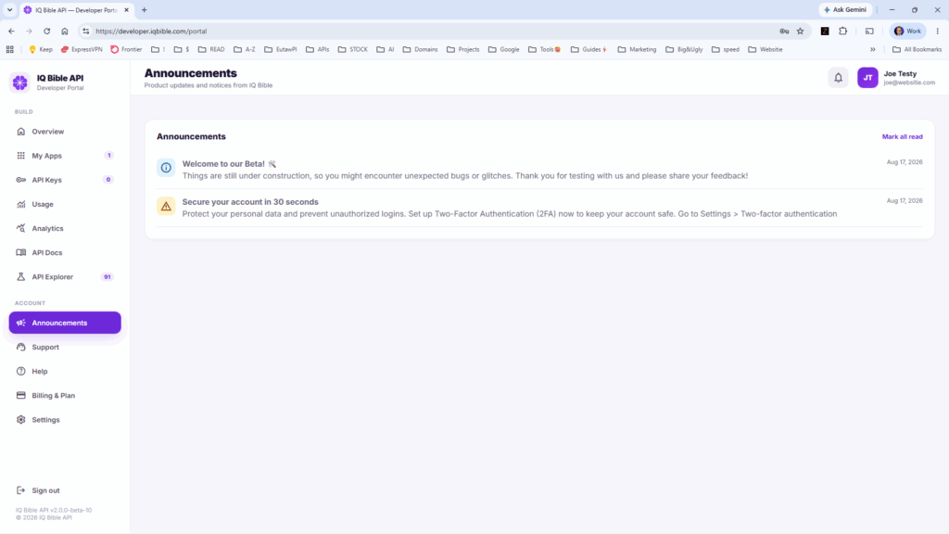Open All Bookmarks folder
This screenshot has width=949, height=534.
917,50
